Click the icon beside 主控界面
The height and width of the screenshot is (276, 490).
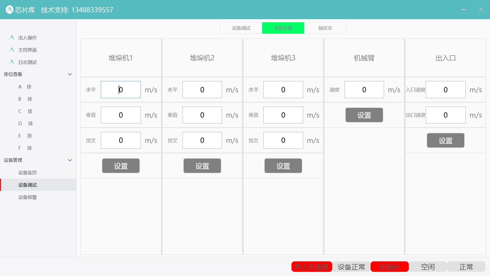point(11,50)
